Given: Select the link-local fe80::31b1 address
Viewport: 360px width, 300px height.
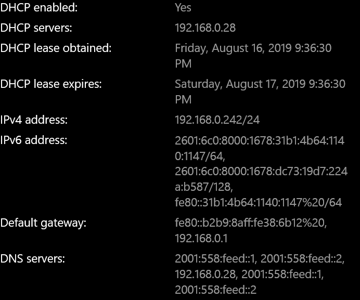Looking at the screenshot, I should click(258, 202).
